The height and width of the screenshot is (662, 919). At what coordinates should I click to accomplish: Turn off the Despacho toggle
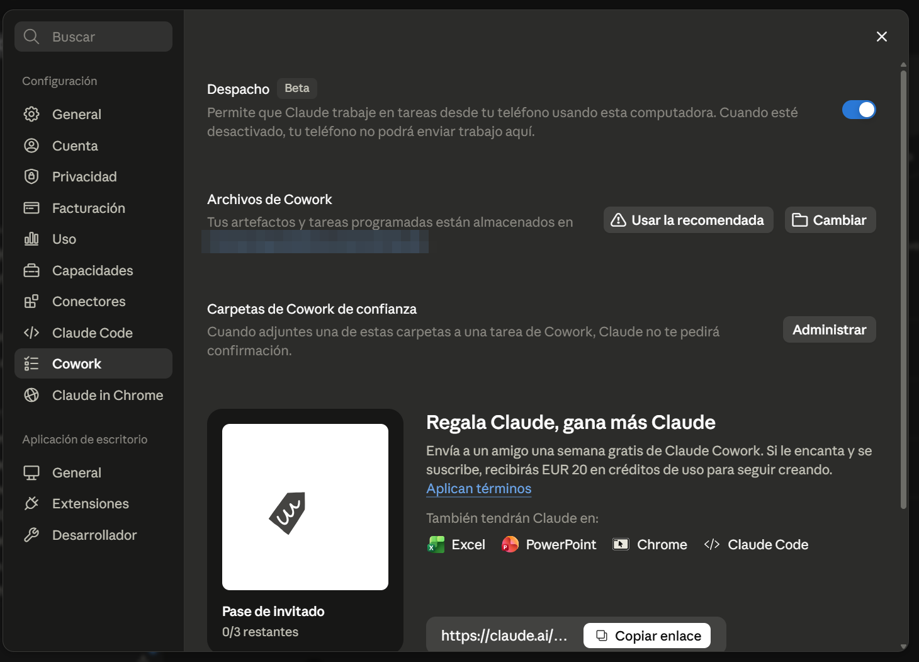pyautogui.click(x=859, y=110)
